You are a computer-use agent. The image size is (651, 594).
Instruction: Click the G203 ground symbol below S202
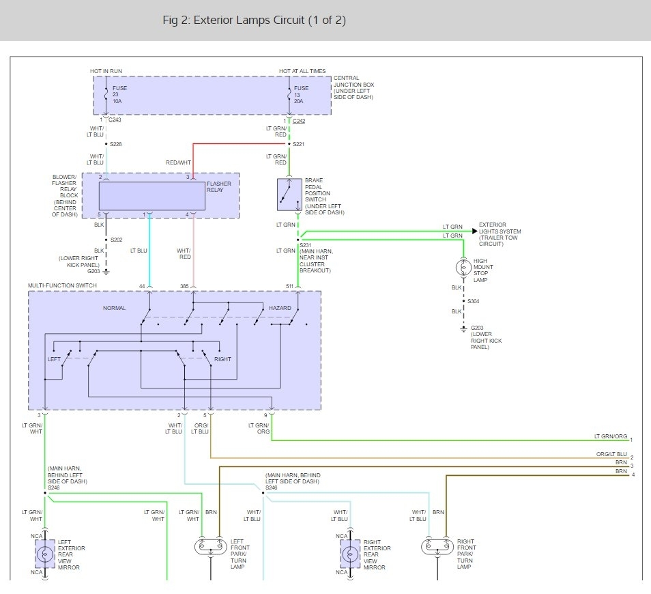105,272
